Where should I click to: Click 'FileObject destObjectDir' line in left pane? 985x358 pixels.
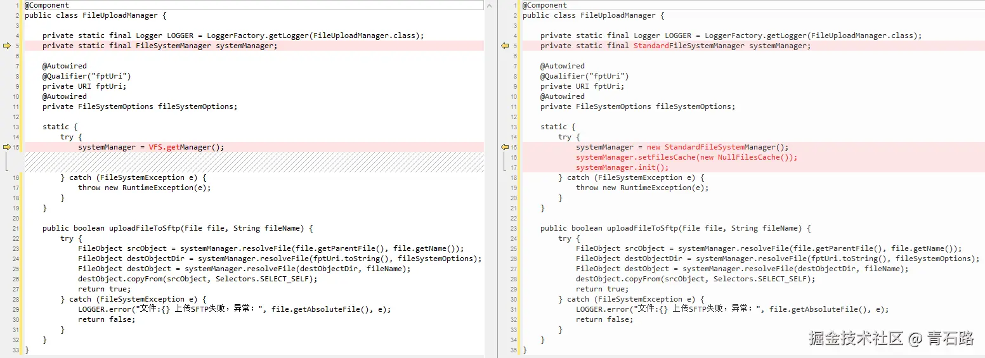[x=280, y=259]
